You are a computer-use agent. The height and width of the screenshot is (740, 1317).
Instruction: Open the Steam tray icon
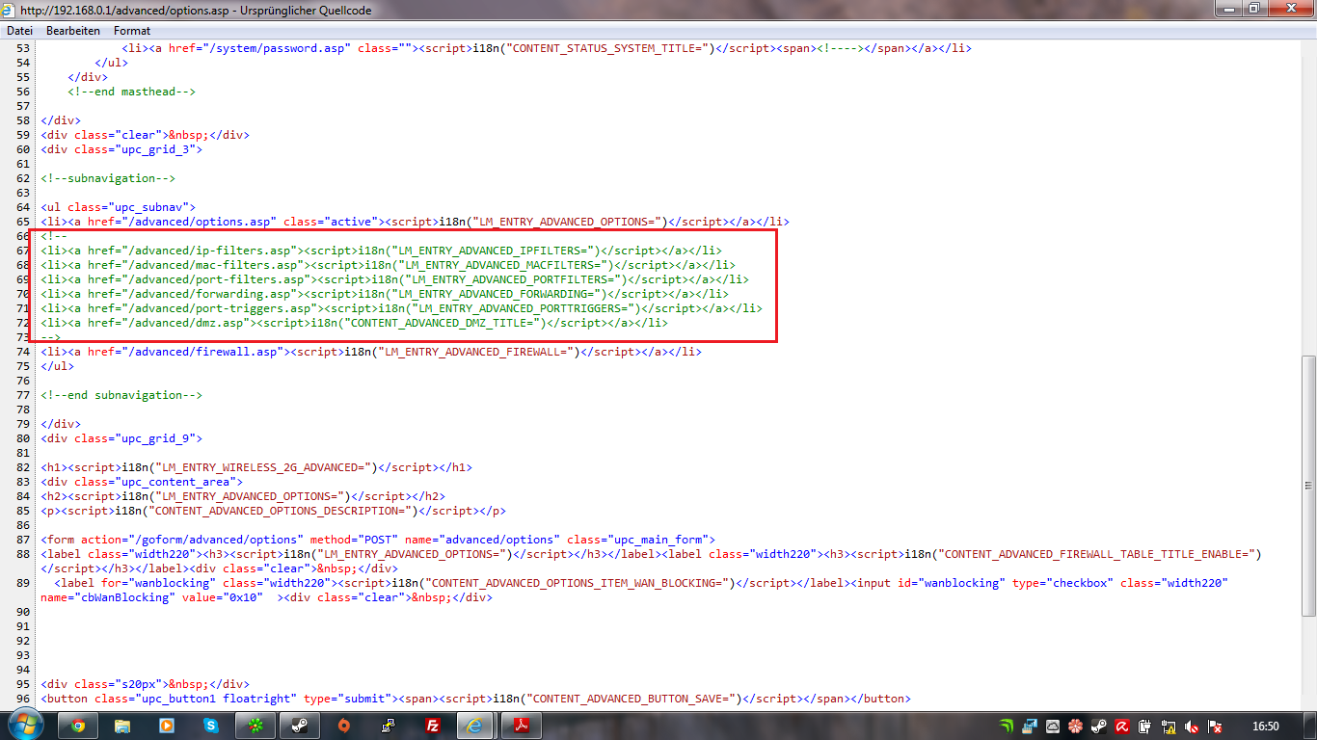tap(1099, 727)
